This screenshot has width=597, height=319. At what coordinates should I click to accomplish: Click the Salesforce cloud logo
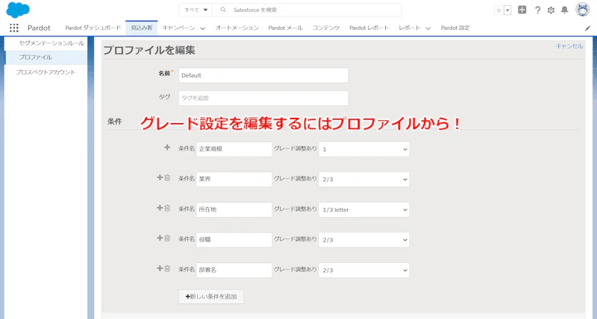(18, 10)
